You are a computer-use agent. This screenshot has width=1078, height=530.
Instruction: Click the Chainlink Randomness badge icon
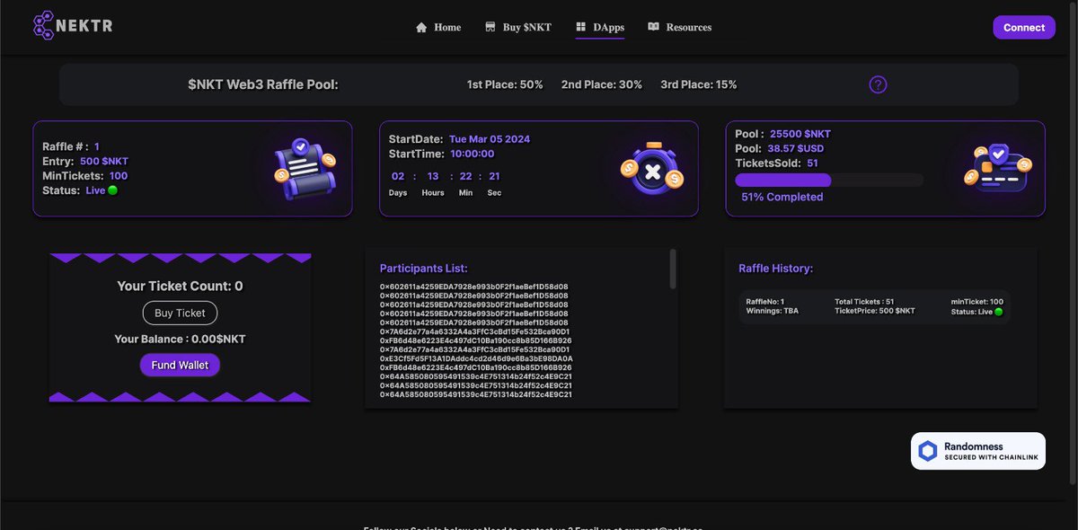(928, 450)
